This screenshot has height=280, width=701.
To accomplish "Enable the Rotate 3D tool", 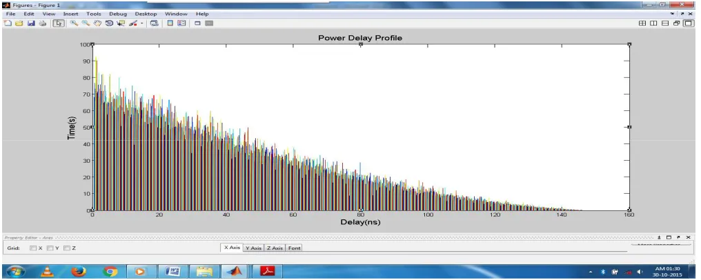I will pyautogui.click(x=108, y=23).
